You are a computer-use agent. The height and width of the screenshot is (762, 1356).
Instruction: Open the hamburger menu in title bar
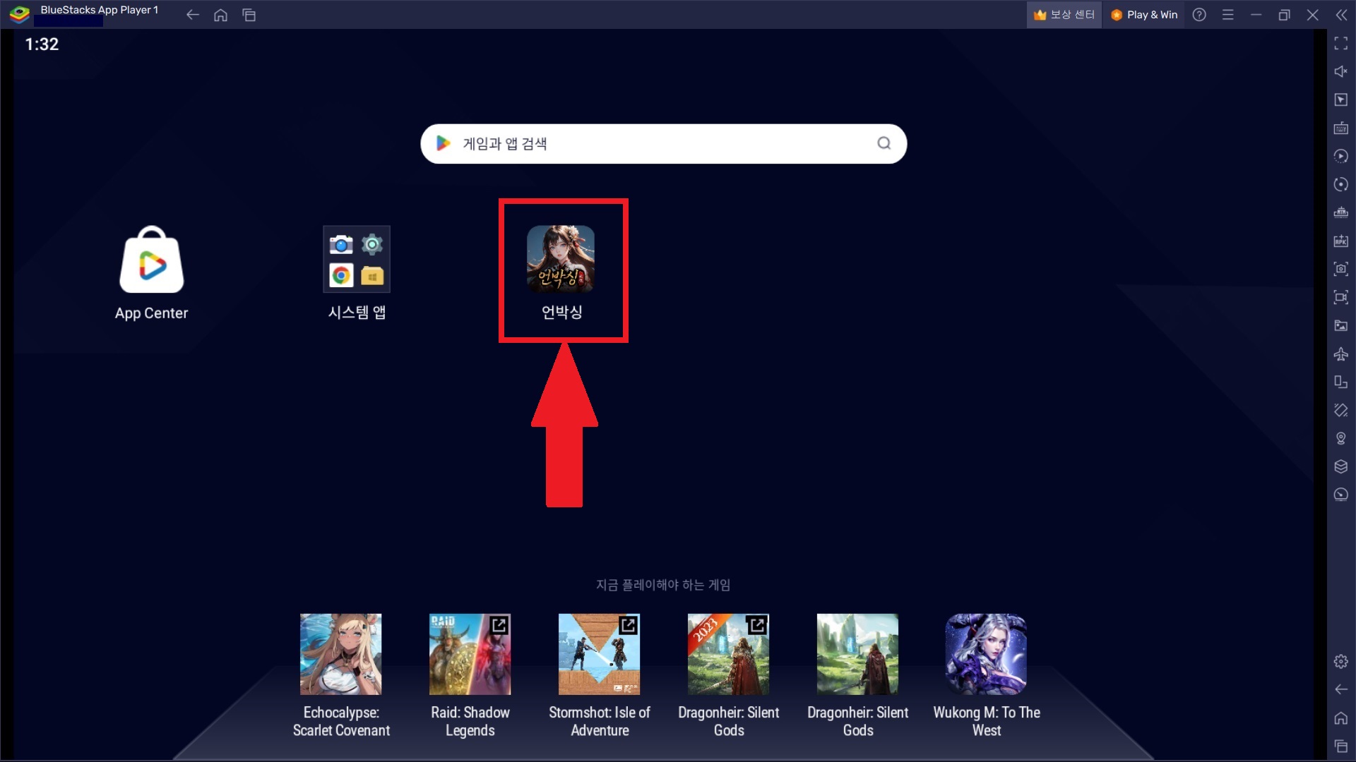1228,14
